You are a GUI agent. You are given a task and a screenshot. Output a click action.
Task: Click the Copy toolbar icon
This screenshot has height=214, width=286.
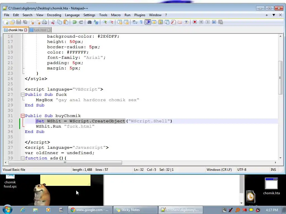click(59, 22)
